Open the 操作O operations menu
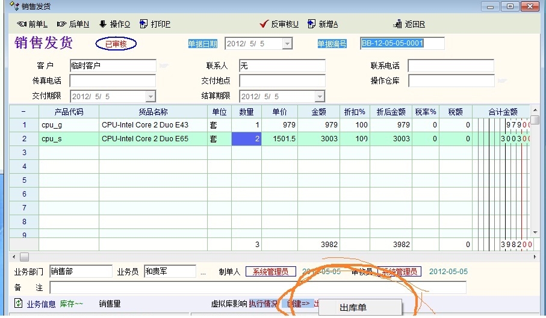This screenshot has width=546, height=318. point(114,24)
